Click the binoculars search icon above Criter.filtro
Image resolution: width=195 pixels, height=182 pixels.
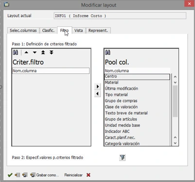point(16,52)
